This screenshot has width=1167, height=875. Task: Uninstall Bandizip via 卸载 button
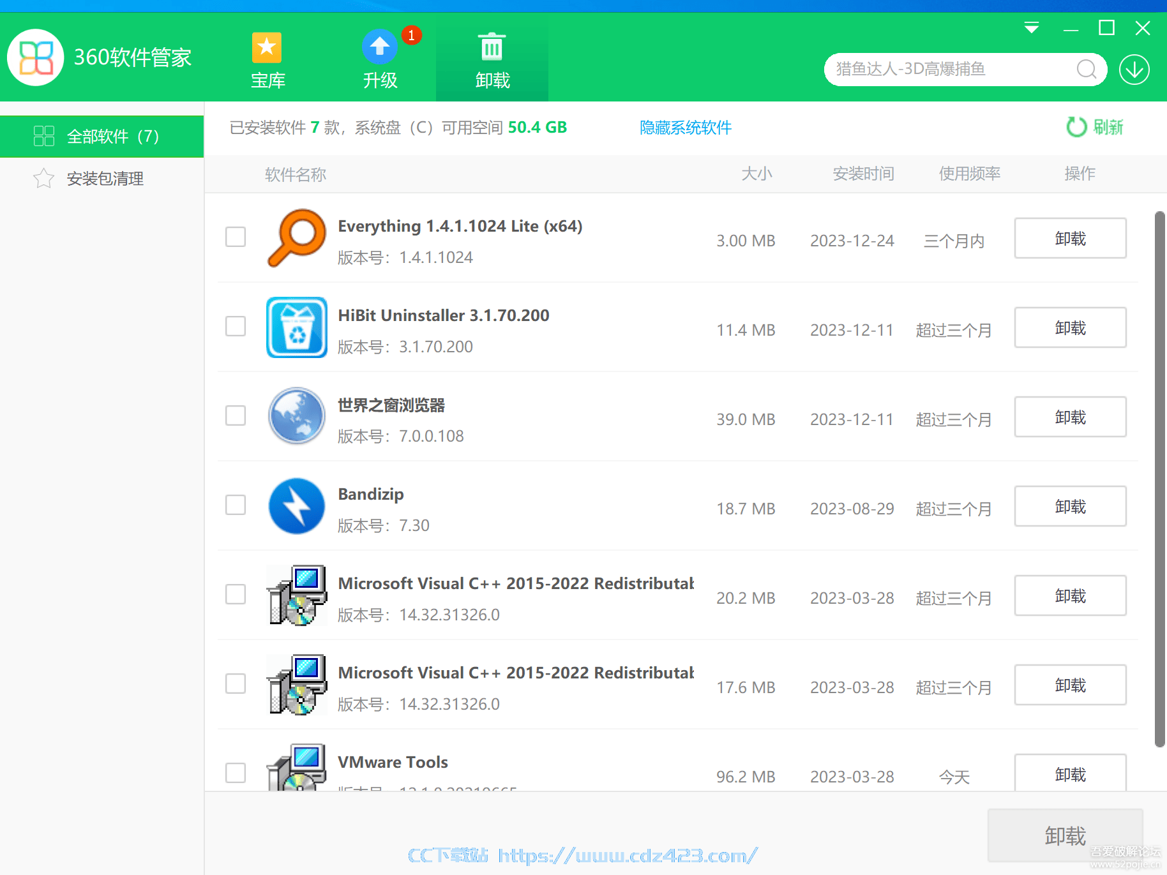coord(1071,506)
